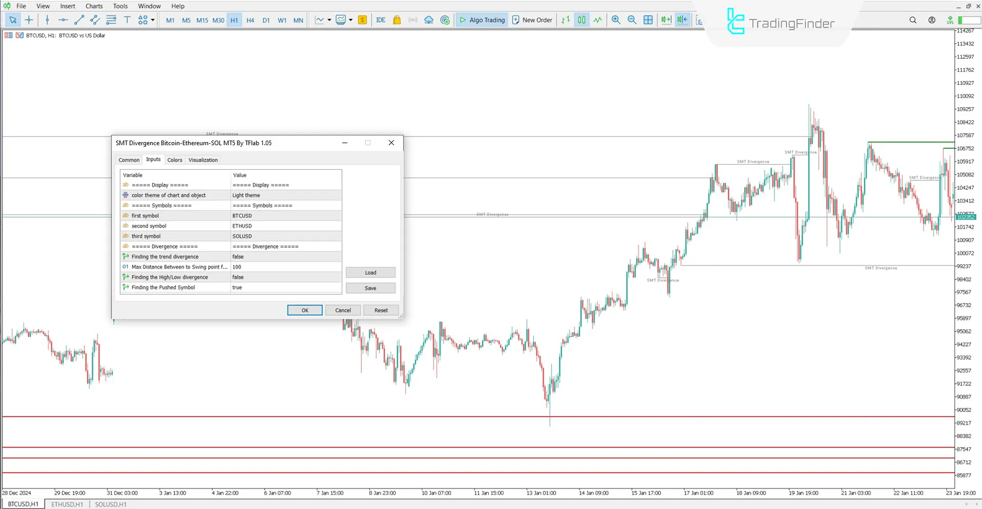Toggle Algo Trading on

click(482, 20)
